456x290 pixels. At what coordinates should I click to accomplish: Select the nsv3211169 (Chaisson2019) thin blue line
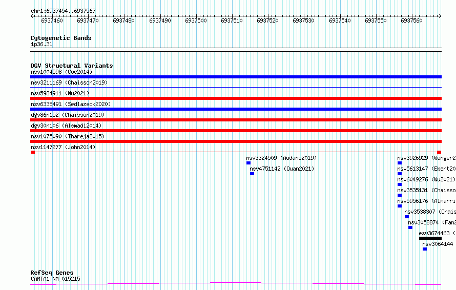tap(236, 87)
